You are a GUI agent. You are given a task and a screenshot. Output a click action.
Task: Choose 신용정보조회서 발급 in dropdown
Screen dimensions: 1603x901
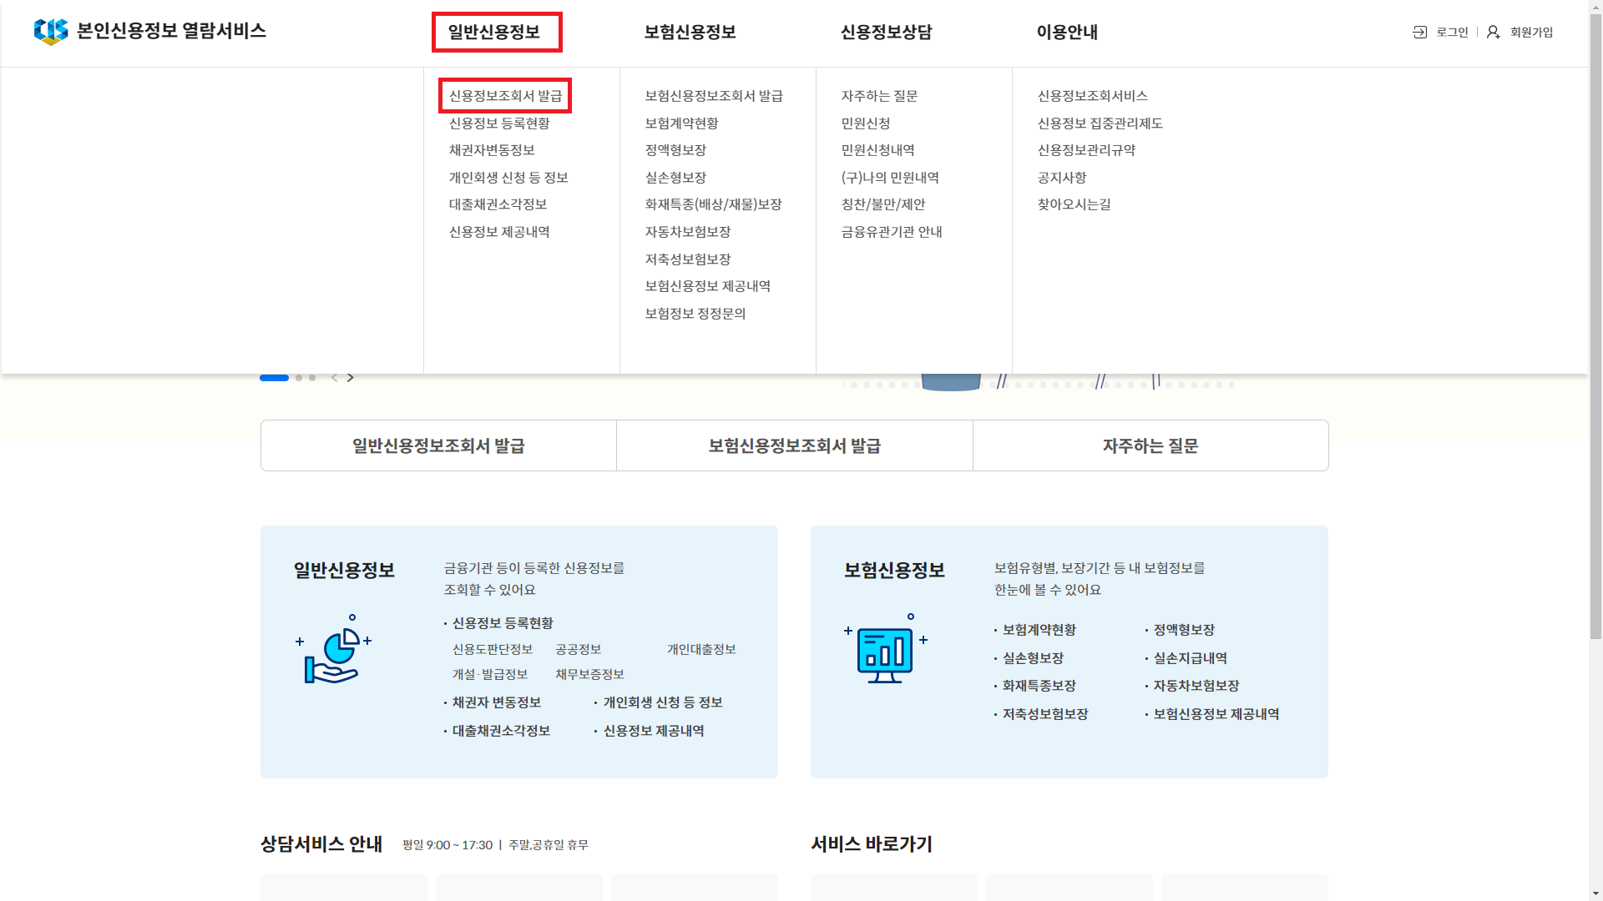coord(505,96)
